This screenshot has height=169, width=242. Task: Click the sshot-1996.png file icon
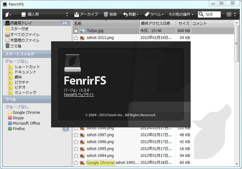point(82,142)
